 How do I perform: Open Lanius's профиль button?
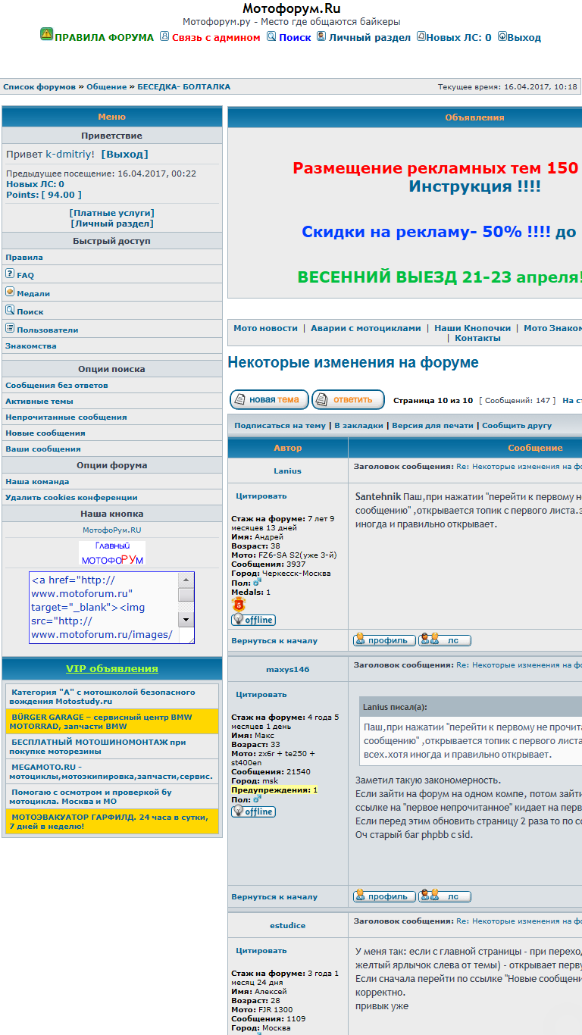[x=384, y=640]
